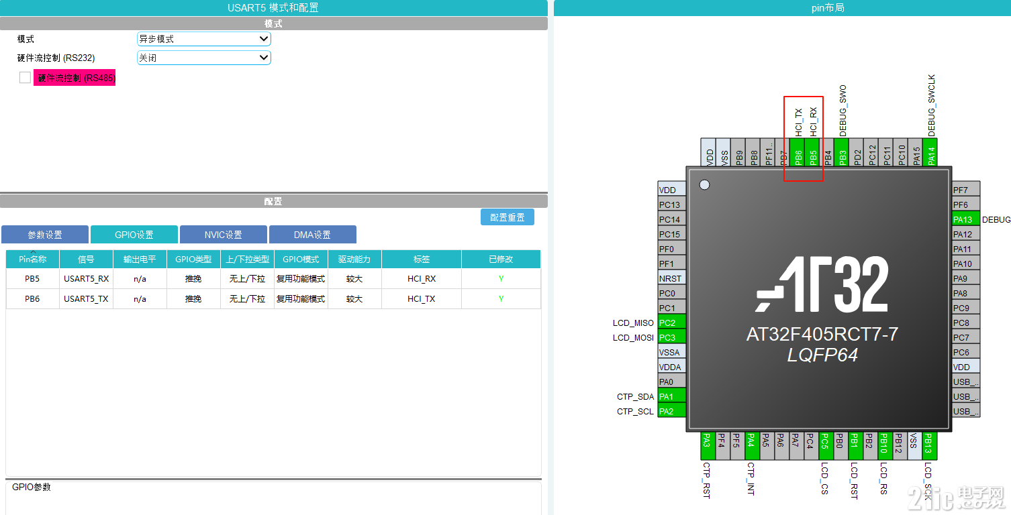Select the PB10 pin labeled LCD_RS
Image resolution: width=1011 pixels, height=515 pixels.
click(884, 446)
